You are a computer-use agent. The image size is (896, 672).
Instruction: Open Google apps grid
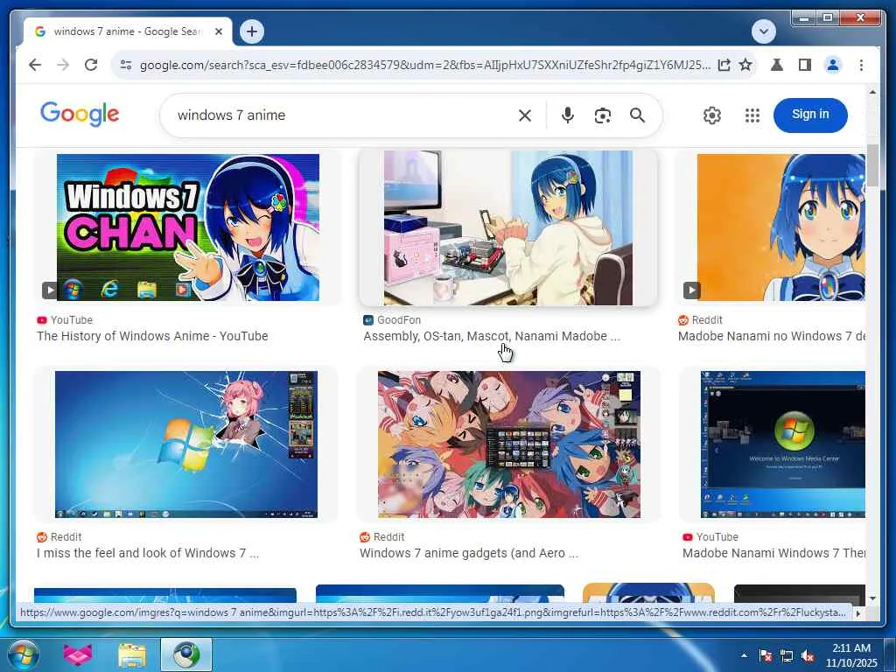pos(752,115)
